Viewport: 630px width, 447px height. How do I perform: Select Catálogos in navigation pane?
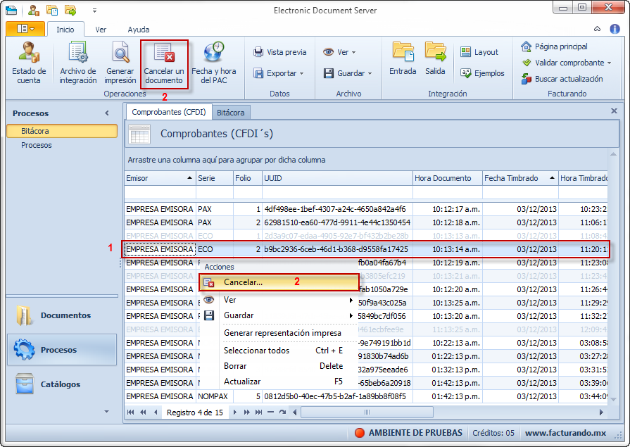pyautogui.click(x=61, y=384)
